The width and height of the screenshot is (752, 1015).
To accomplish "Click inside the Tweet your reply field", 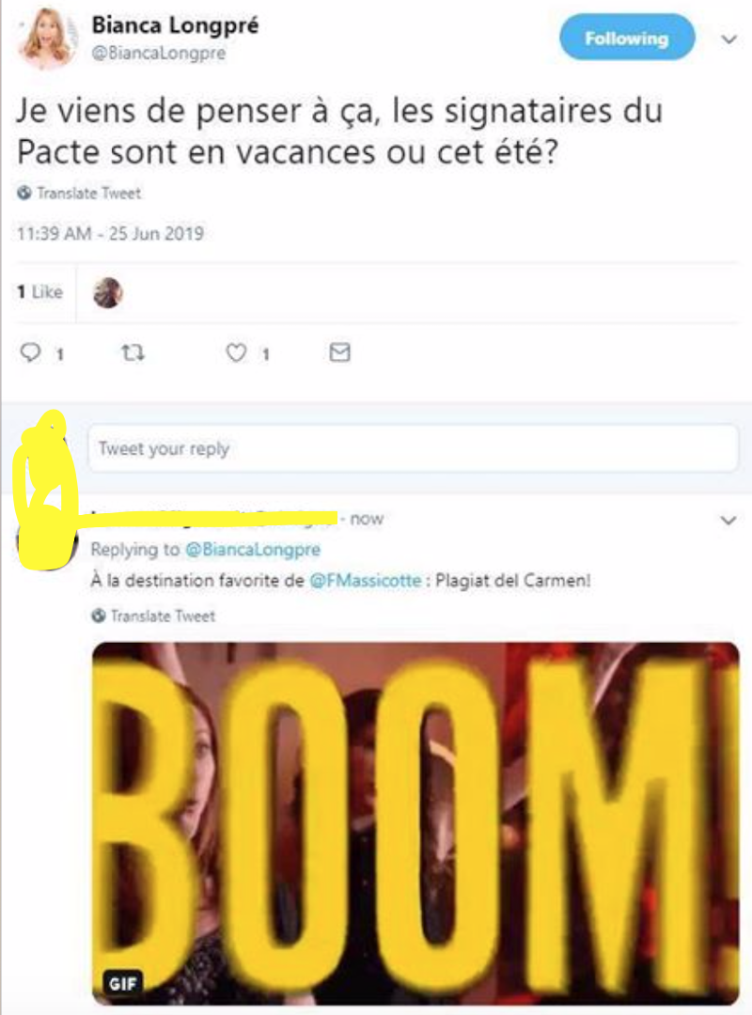I will (413, 448).
